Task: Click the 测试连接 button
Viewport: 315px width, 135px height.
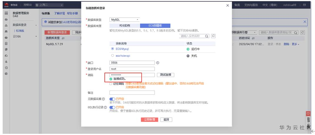Action: 166,75
